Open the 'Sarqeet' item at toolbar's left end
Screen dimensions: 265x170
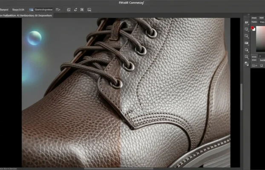[x=4, y=10]
